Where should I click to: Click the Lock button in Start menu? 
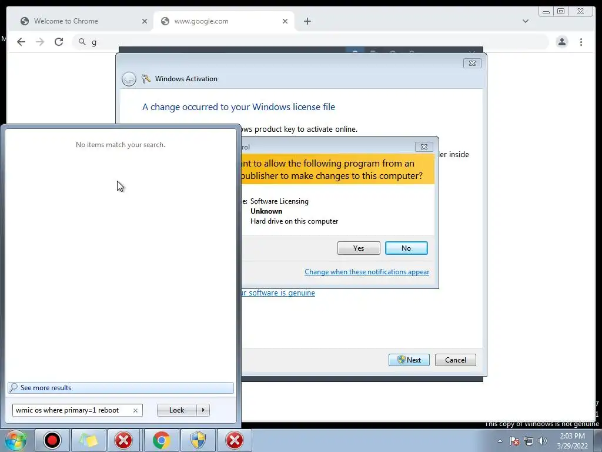click(177, 410)
